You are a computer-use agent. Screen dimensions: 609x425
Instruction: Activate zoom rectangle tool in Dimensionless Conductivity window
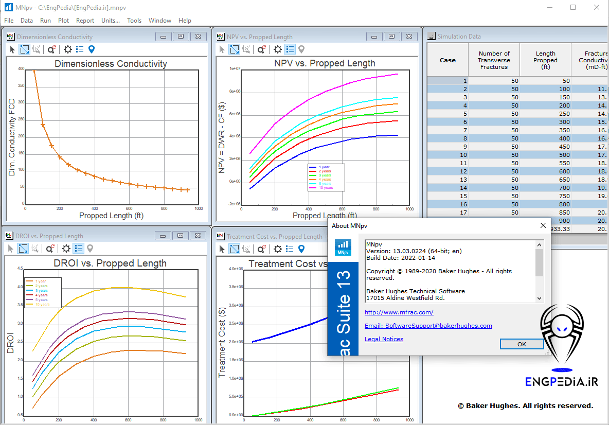pos(25,49)
